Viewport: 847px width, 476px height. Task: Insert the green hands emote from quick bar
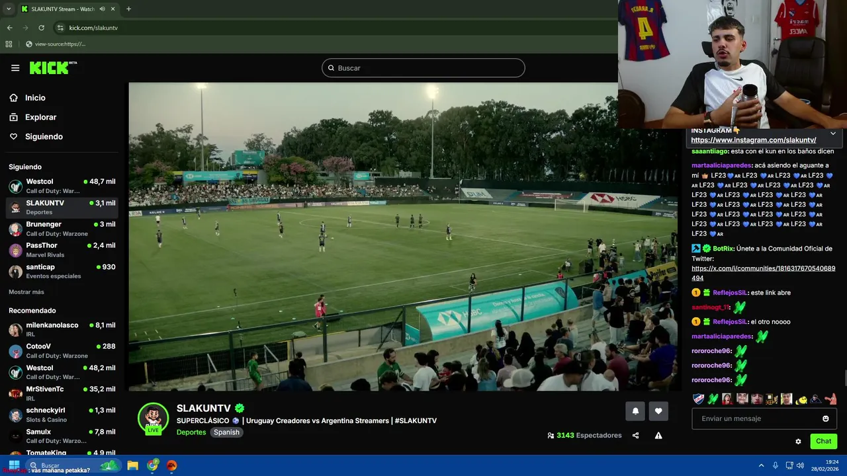pos(713,399)
